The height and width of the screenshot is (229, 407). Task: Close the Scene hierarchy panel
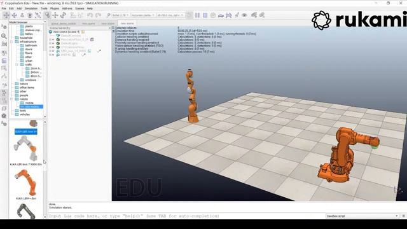click(109, 28)
